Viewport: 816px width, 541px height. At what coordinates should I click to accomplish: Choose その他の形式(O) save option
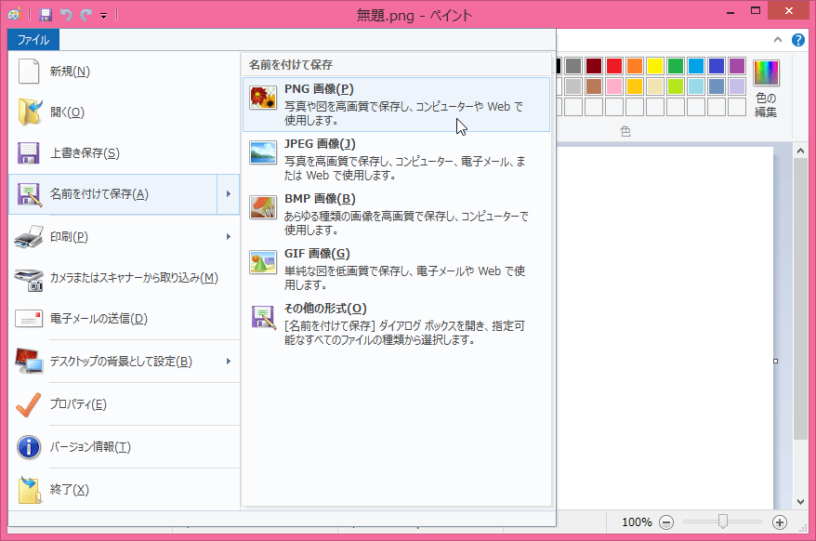click(396, 323)
